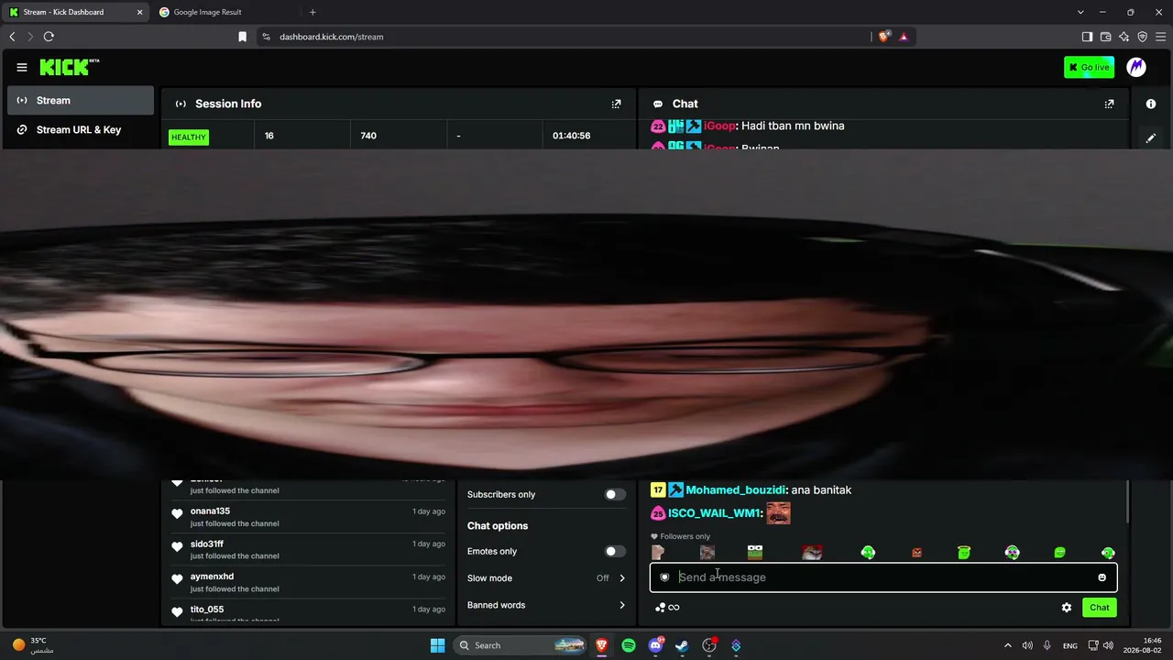
Task: Open the Brave wallet icon
Action: [1105, 37]
